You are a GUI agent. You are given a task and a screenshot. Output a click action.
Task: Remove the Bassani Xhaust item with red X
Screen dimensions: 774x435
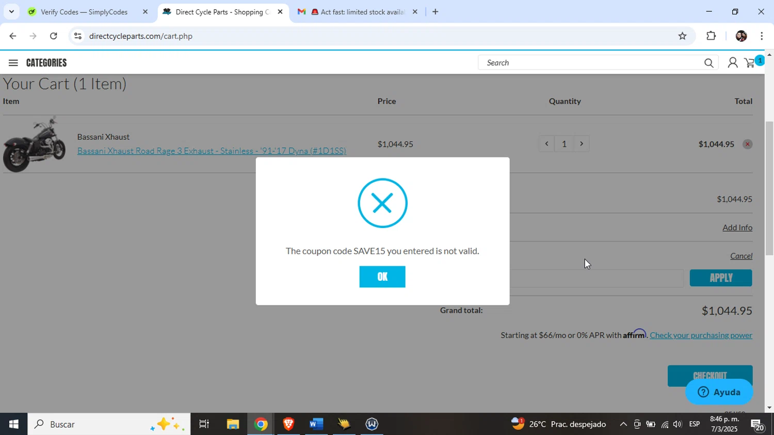pyautogui.click(x=747, y=144)
